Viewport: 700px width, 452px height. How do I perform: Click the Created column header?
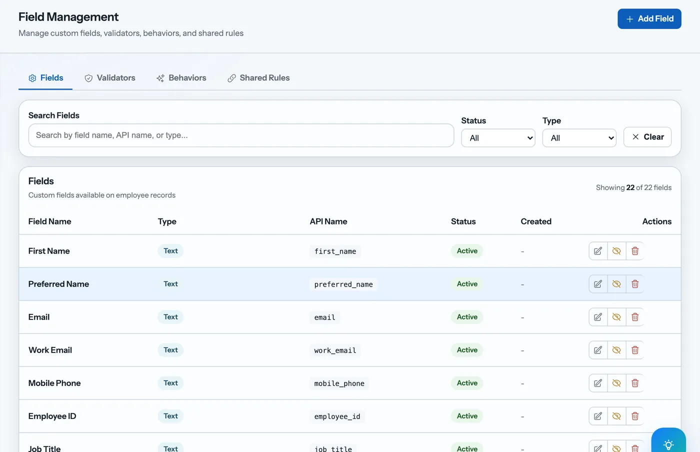(536, 221)
